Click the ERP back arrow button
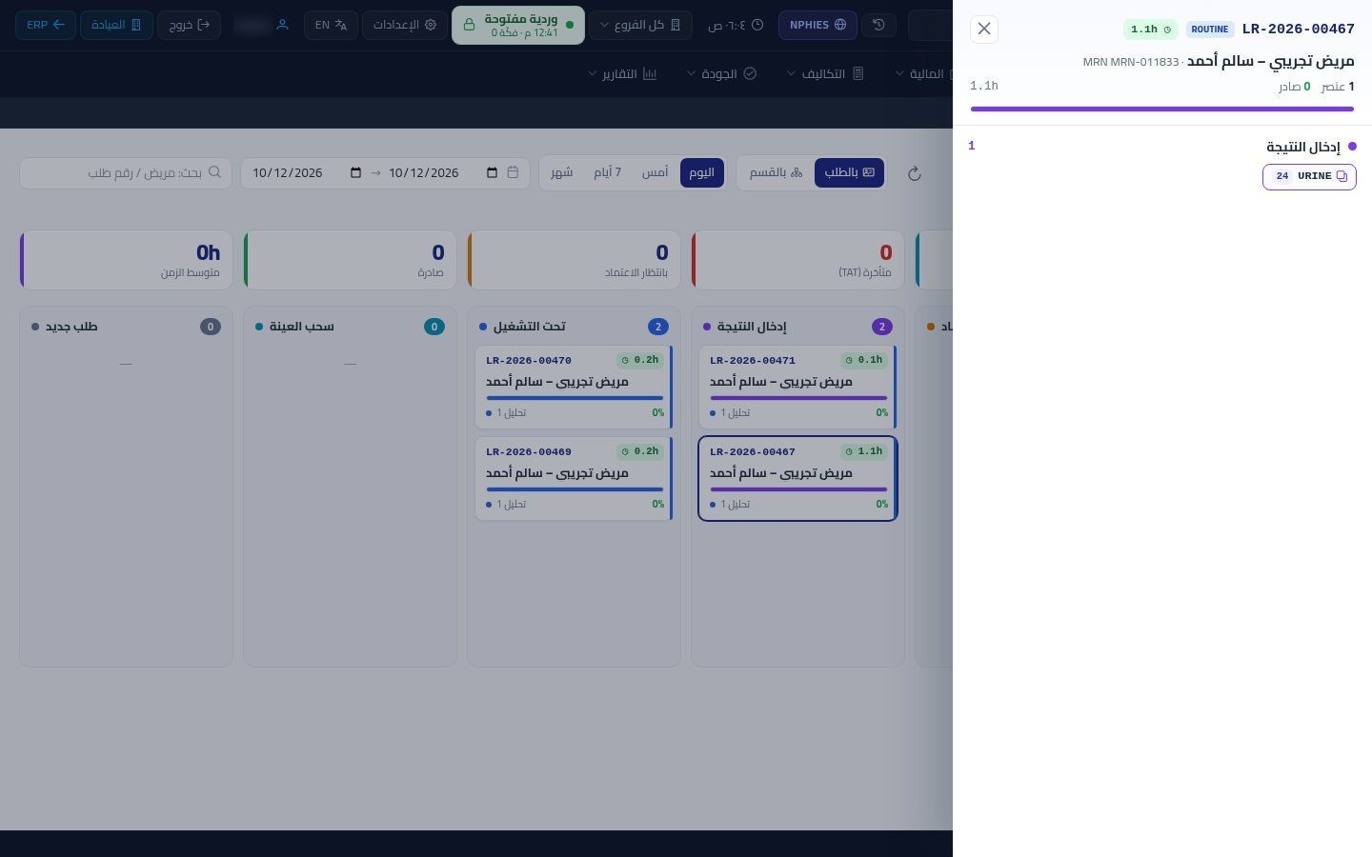 point(46,25)
